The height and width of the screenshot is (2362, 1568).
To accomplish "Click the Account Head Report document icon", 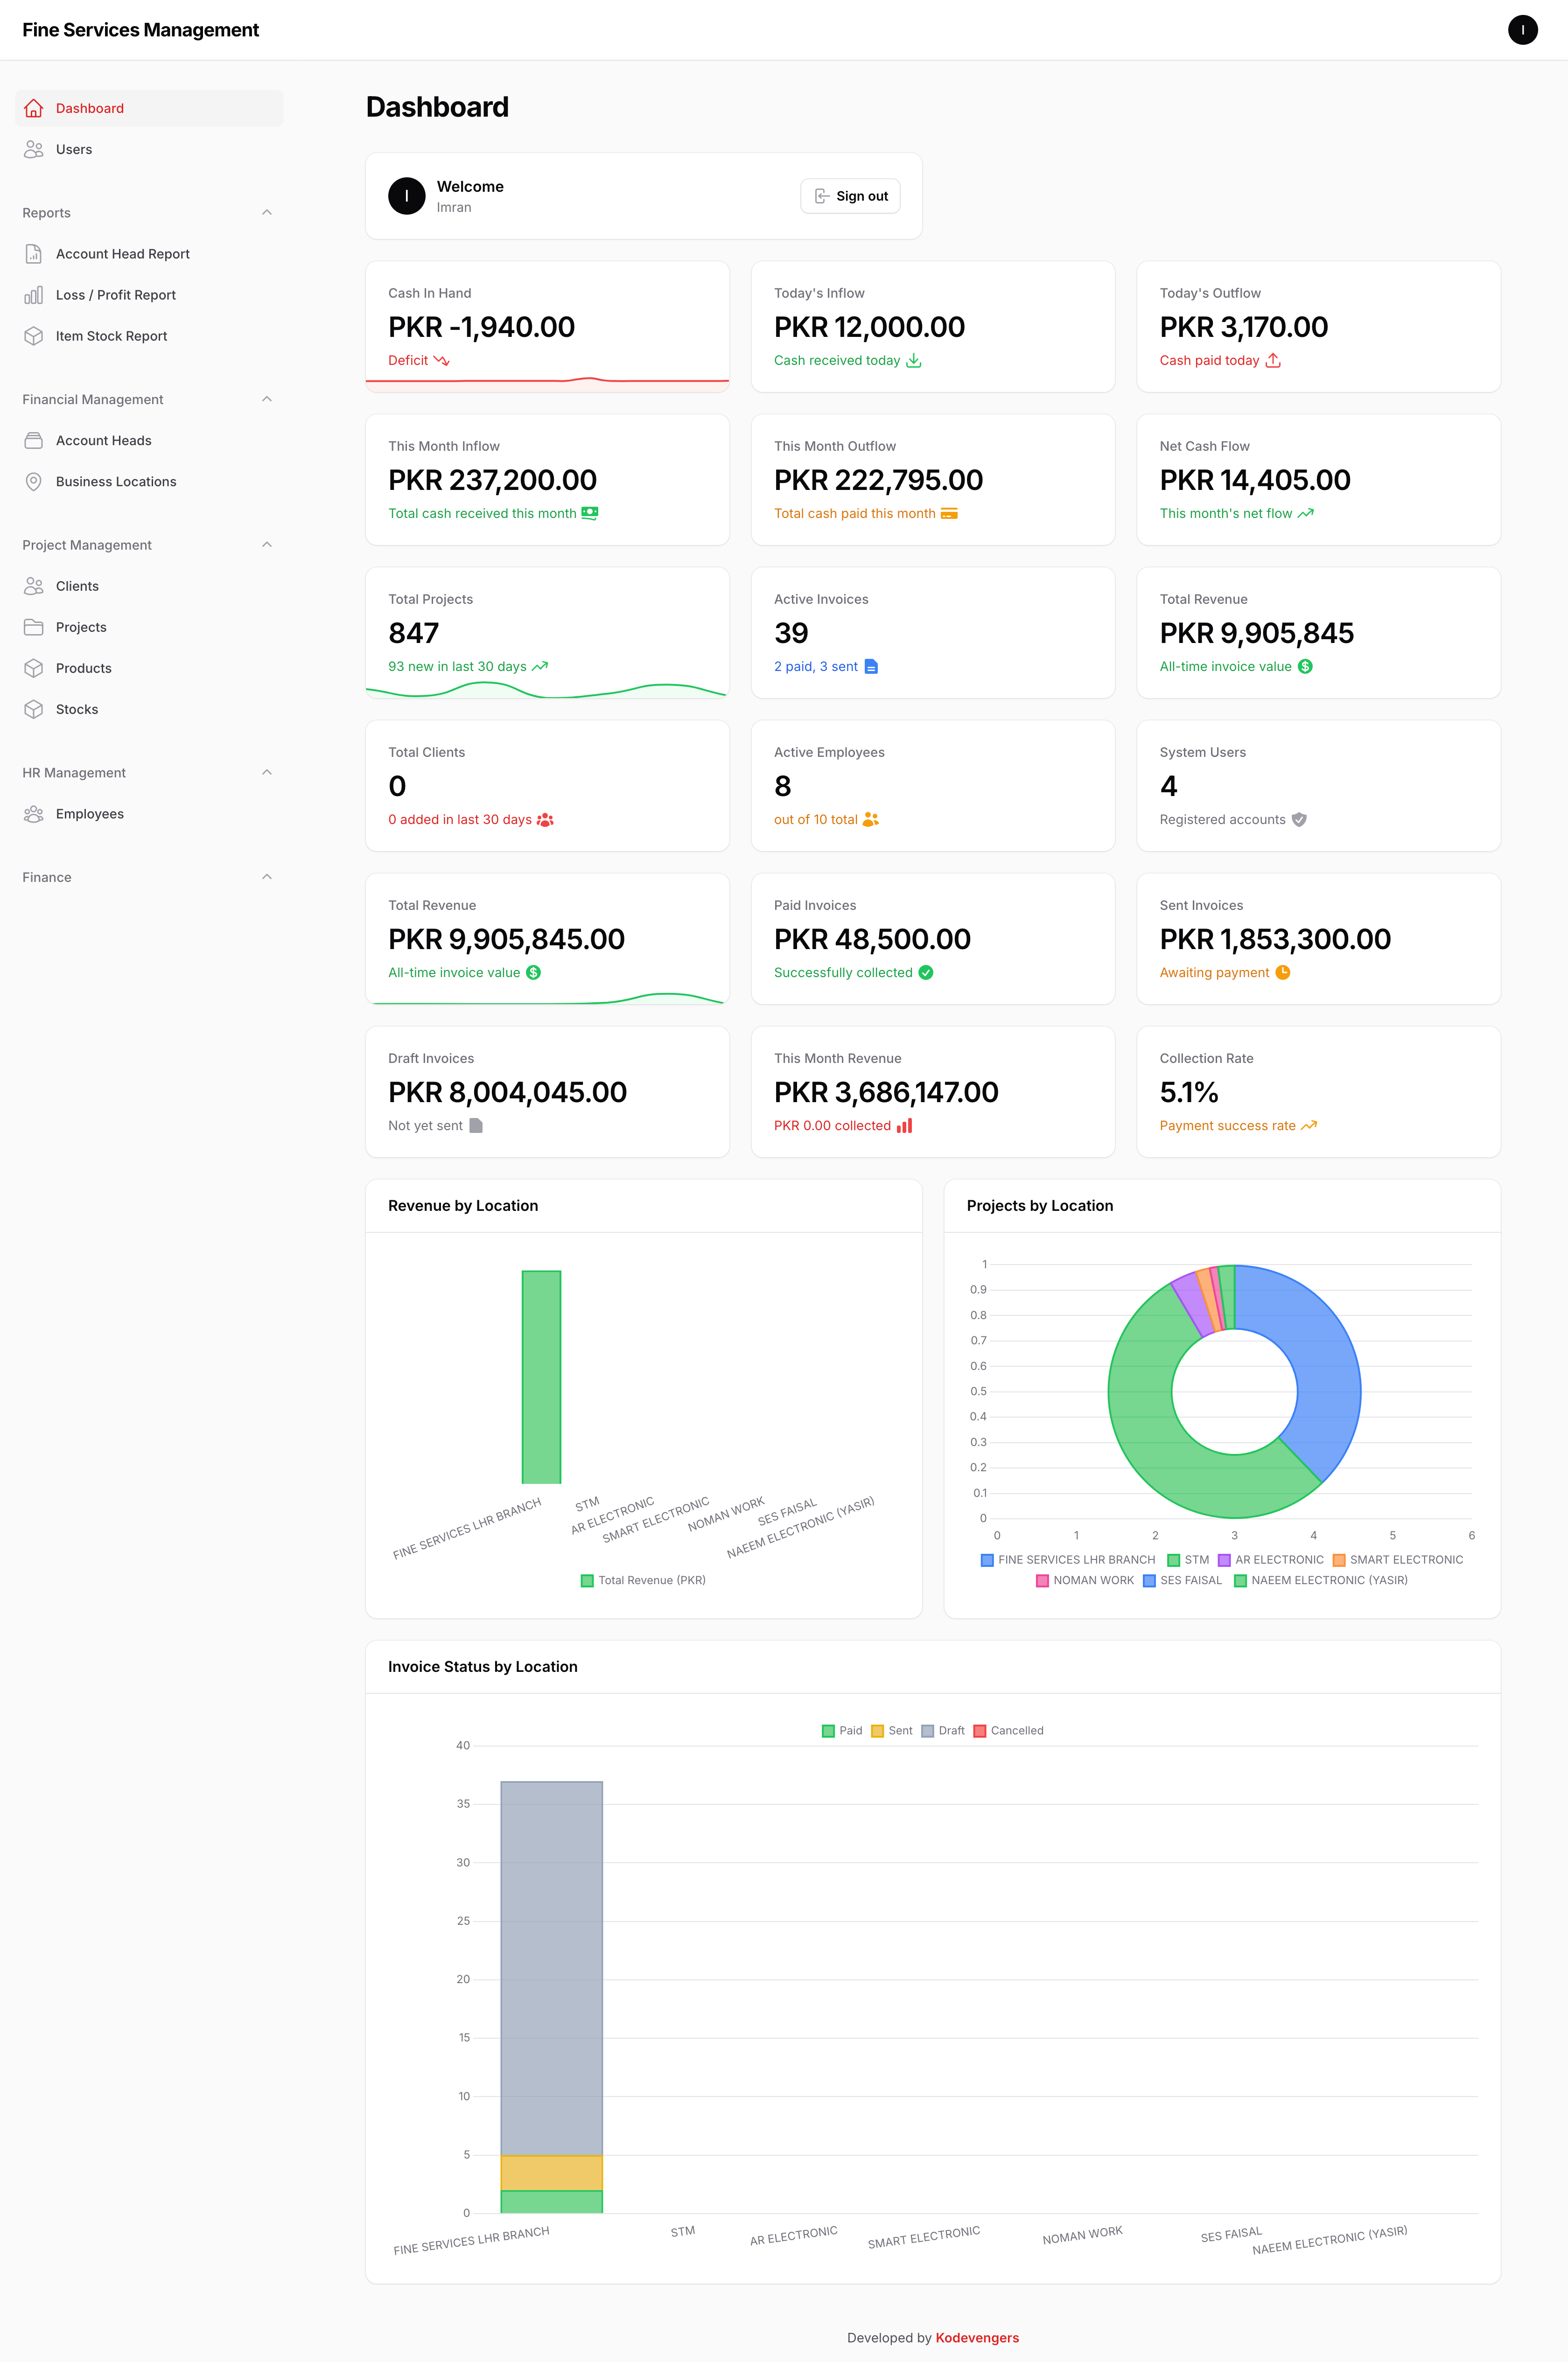I will 33,254.
